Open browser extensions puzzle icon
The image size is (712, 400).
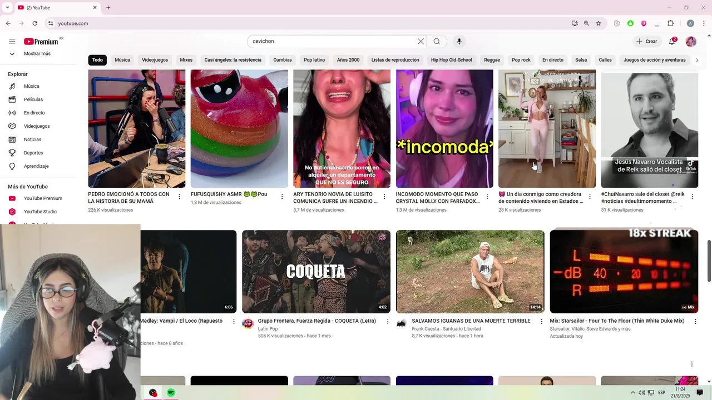(x=670, y=23)
